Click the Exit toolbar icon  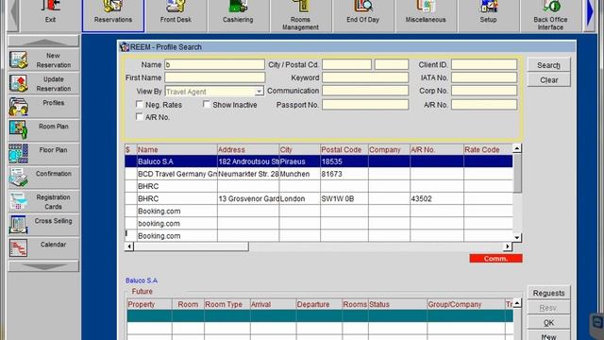pyautogui.click(x=50, y=15)
